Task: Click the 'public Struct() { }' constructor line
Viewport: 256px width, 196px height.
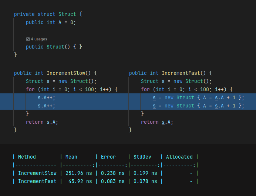Action: tap(54, 47)
